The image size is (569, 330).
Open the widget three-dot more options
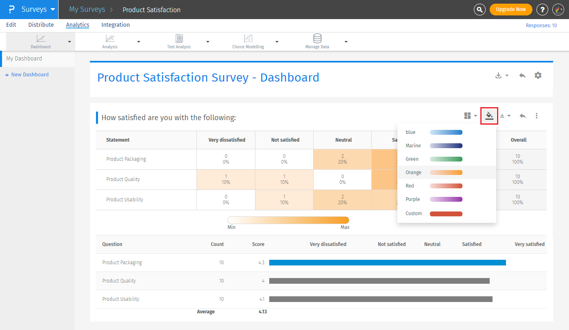pos(536,116)
